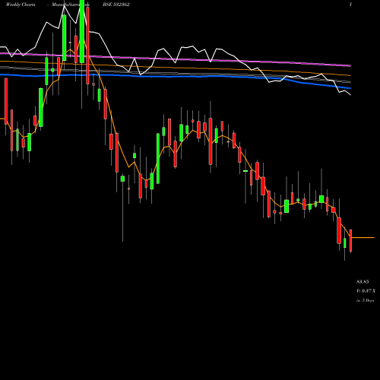
Task: Click the 'Weekly Charts' title text
Action: coord(21,5)
